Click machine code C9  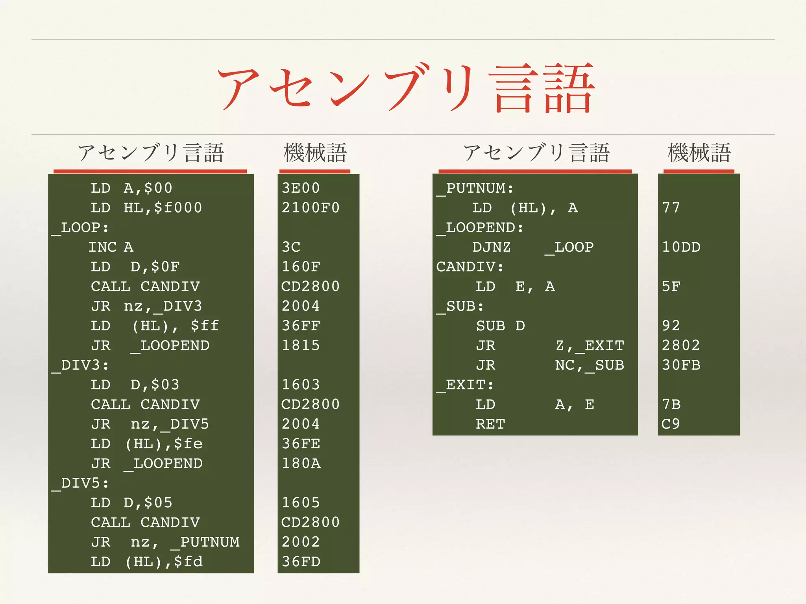671,424
